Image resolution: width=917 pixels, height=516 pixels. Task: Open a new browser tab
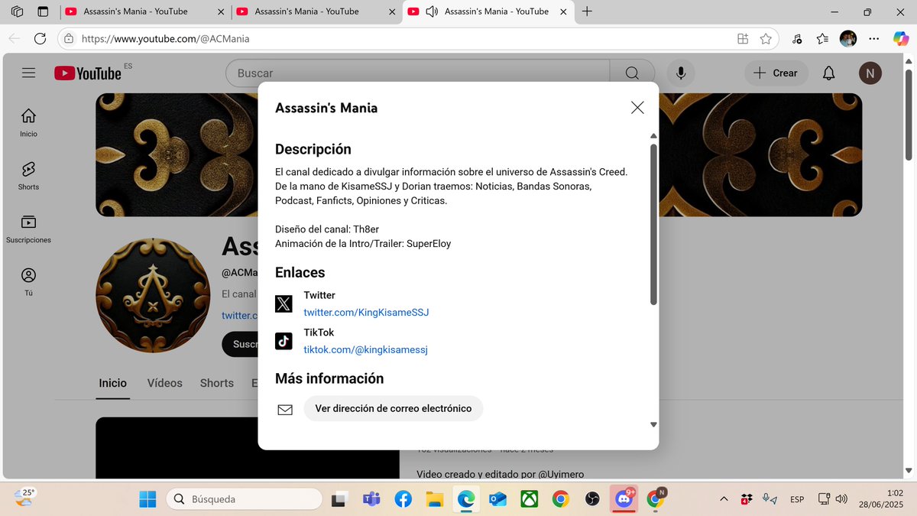click(588, 11)
